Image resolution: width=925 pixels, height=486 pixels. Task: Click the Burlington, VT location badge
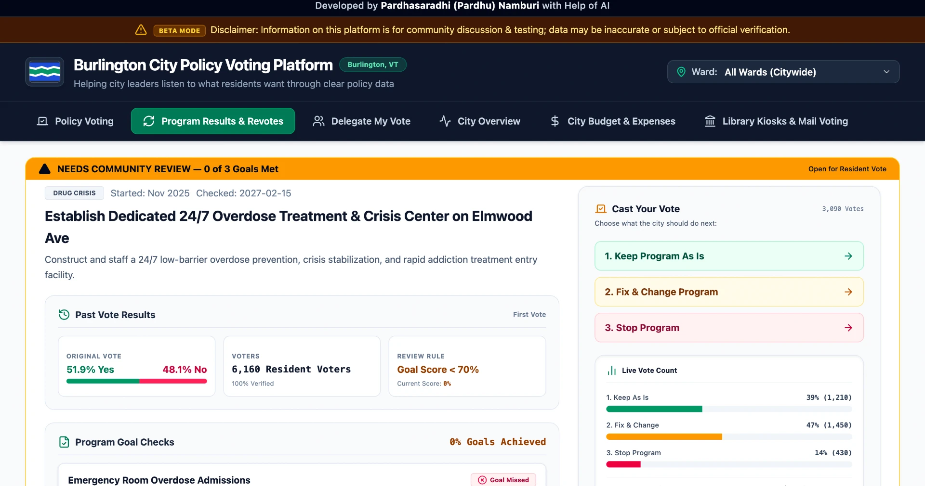[x=373, y=64]
